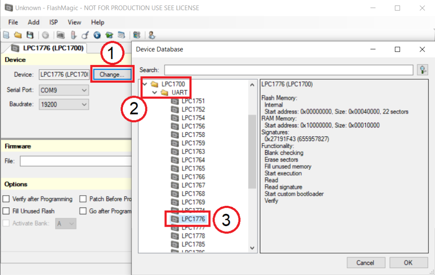Collapse the LPC1700 tree folder

click(144, 84)
